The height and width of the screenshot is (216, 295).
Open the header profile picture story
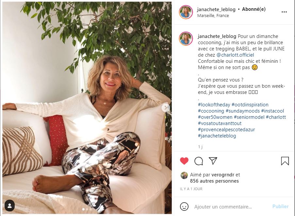coord(186,12)
